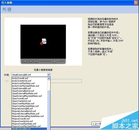Click the URL input field

pyautogui.click(x=66, y=81)
